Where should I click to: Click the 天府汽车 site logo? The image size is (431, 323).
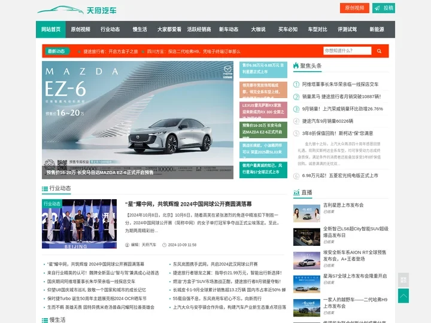[x=77, y=10]
